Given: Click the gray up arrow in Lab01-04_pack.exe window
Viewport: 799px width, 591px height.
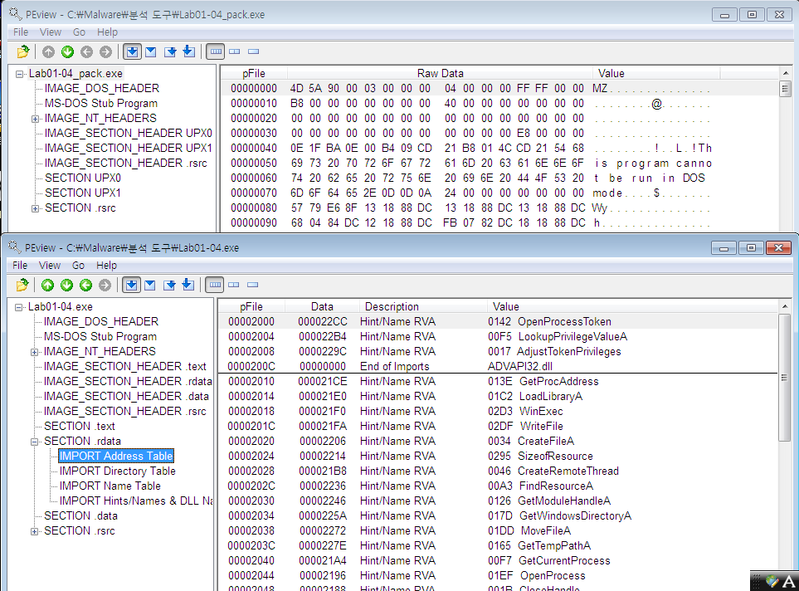Looking at the screenshot, I should point(48,51).
